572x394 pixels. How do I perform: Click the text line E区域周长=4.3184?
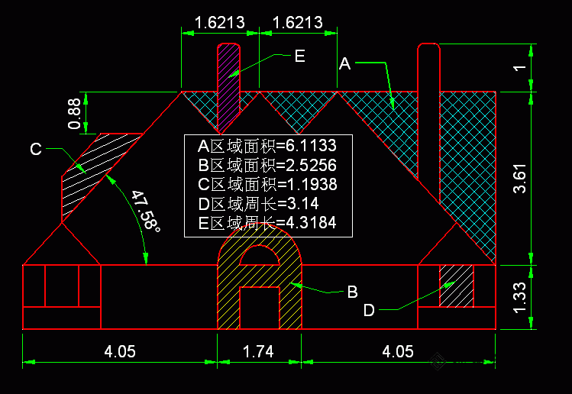(267, 222)
